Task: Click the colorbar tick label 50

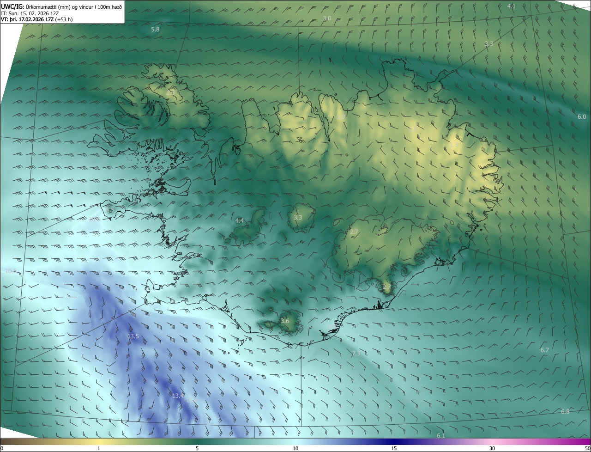Action: (587, 448)
